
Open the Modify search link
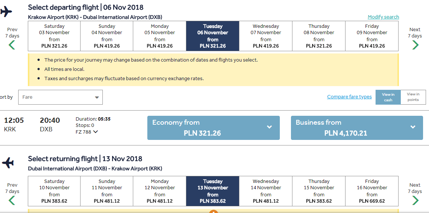point(383,17)
